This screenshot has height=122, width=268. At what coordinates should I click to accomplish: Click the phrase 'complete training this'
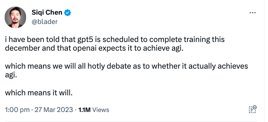(x=187, y=40)
